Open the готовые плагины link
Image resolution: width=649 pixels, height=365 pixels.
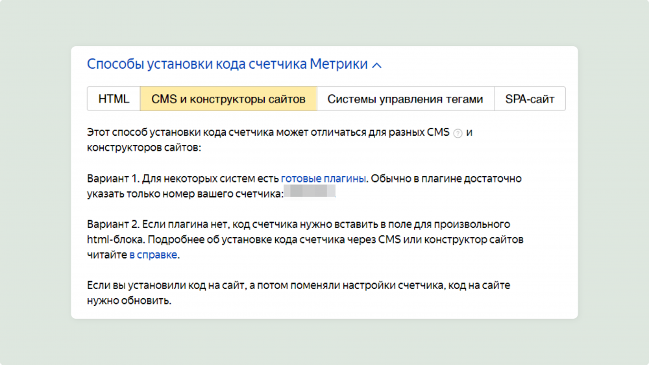(x=323, y=179)
